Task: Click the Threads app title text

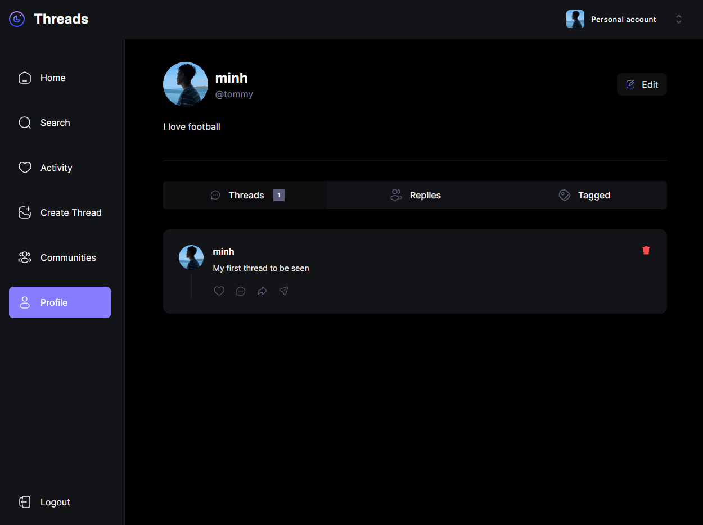Action: (x=61, y=19)
